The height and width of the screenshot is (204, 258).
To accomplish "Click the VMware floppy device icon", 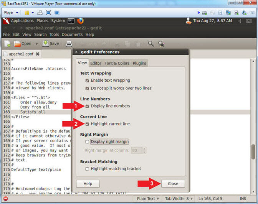I will [x=220, y=13].
